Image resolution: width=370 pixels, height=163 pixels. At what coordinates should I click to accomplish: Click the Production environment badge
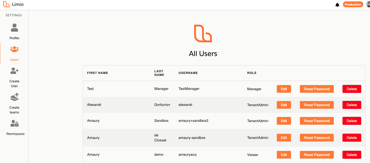[x=353, y=4]
